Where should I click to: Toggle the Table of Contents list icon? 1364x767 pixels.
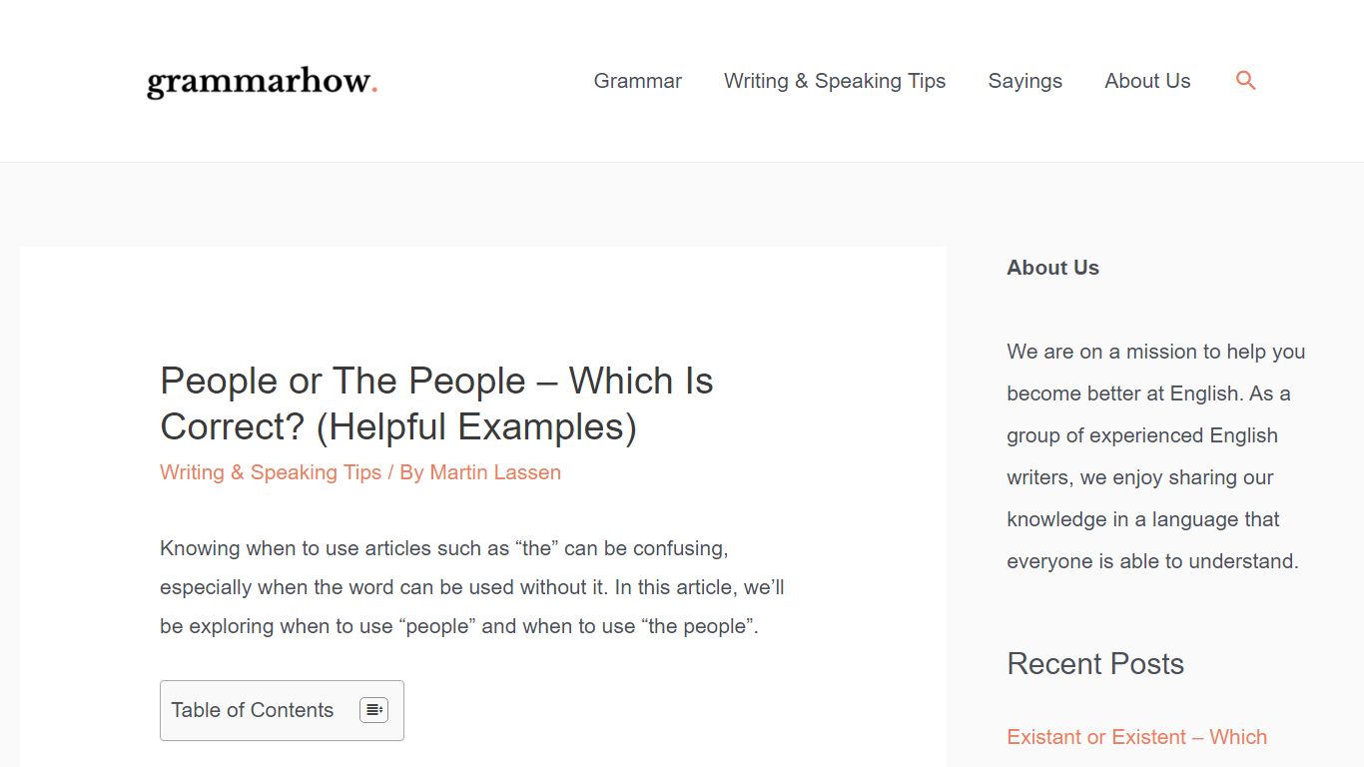pyautogui.click(x=373, y=710)
